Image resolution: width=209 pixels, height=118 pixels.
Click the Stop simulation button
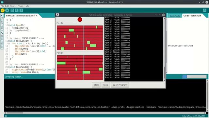(x=106, y=85)
